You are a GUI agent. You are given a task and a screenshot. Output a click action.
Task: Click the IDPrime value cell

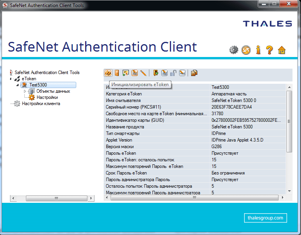pos(219,133)
